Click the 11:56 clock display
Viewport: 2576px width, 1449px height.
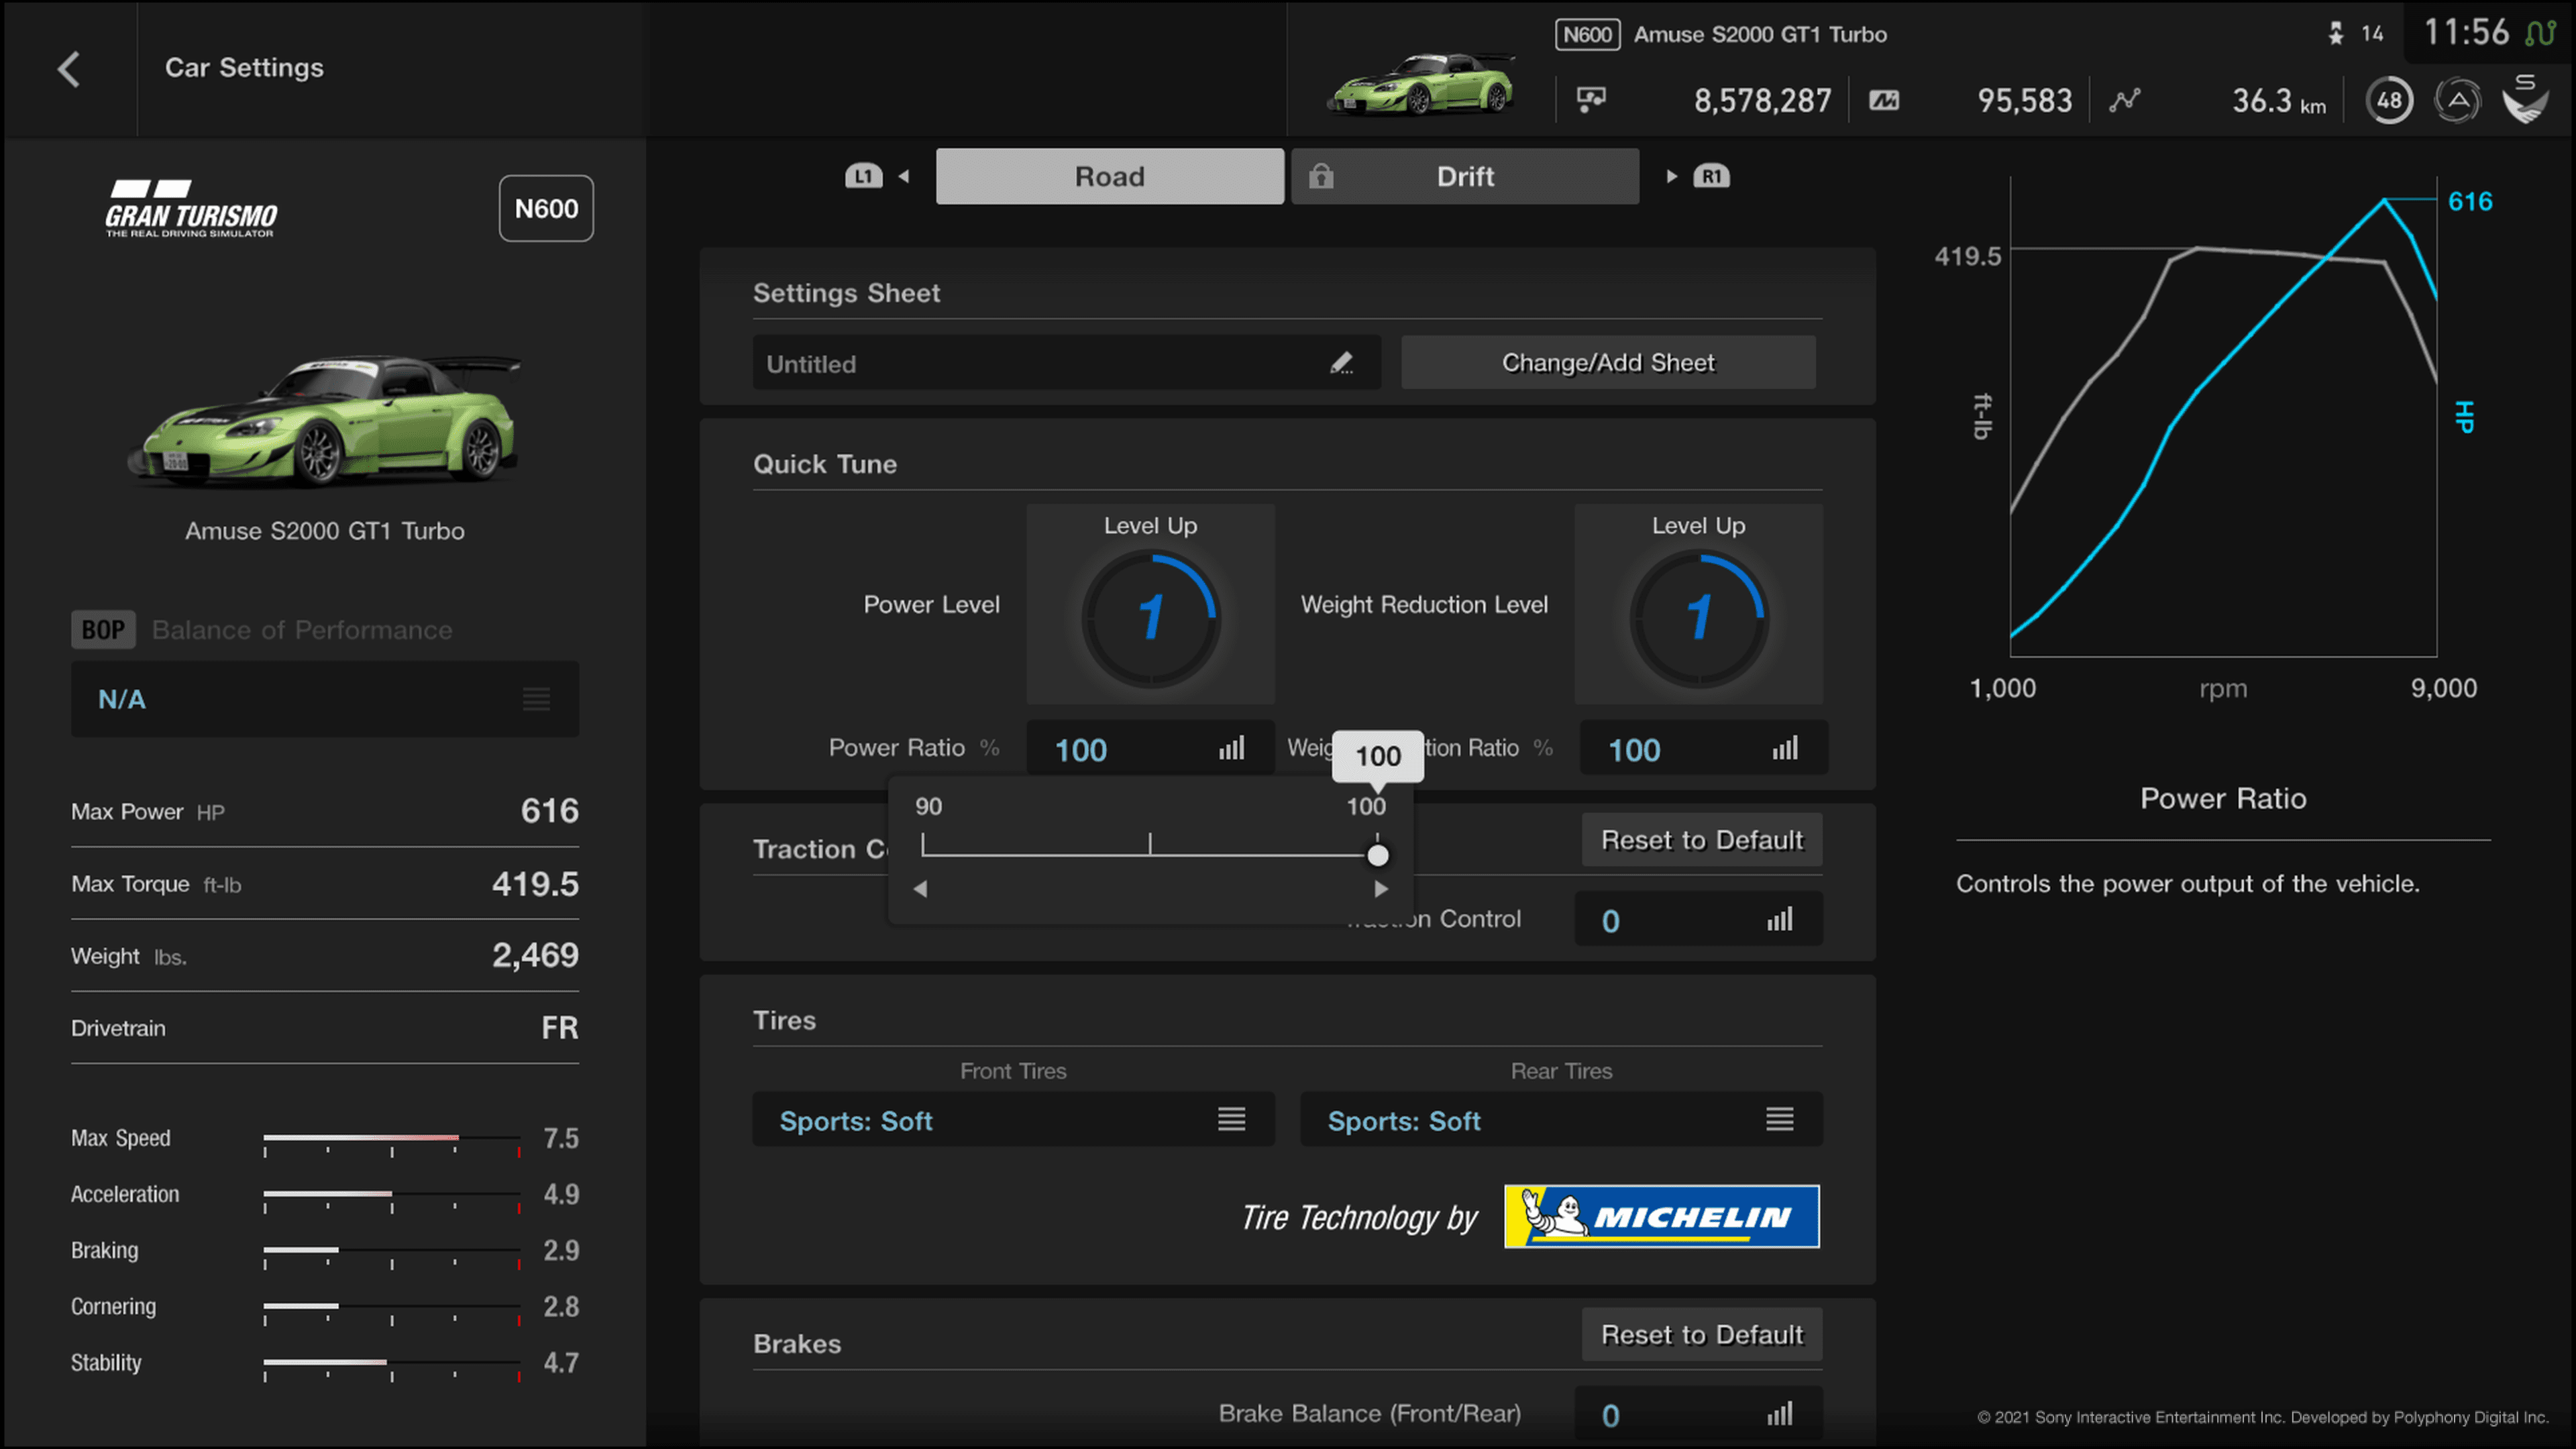(x=2466, y=33)
